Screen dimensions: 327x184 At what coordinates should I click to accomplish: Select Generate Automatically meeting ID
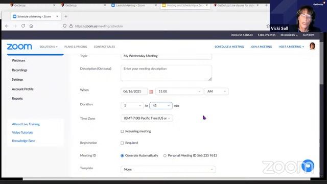122,155
